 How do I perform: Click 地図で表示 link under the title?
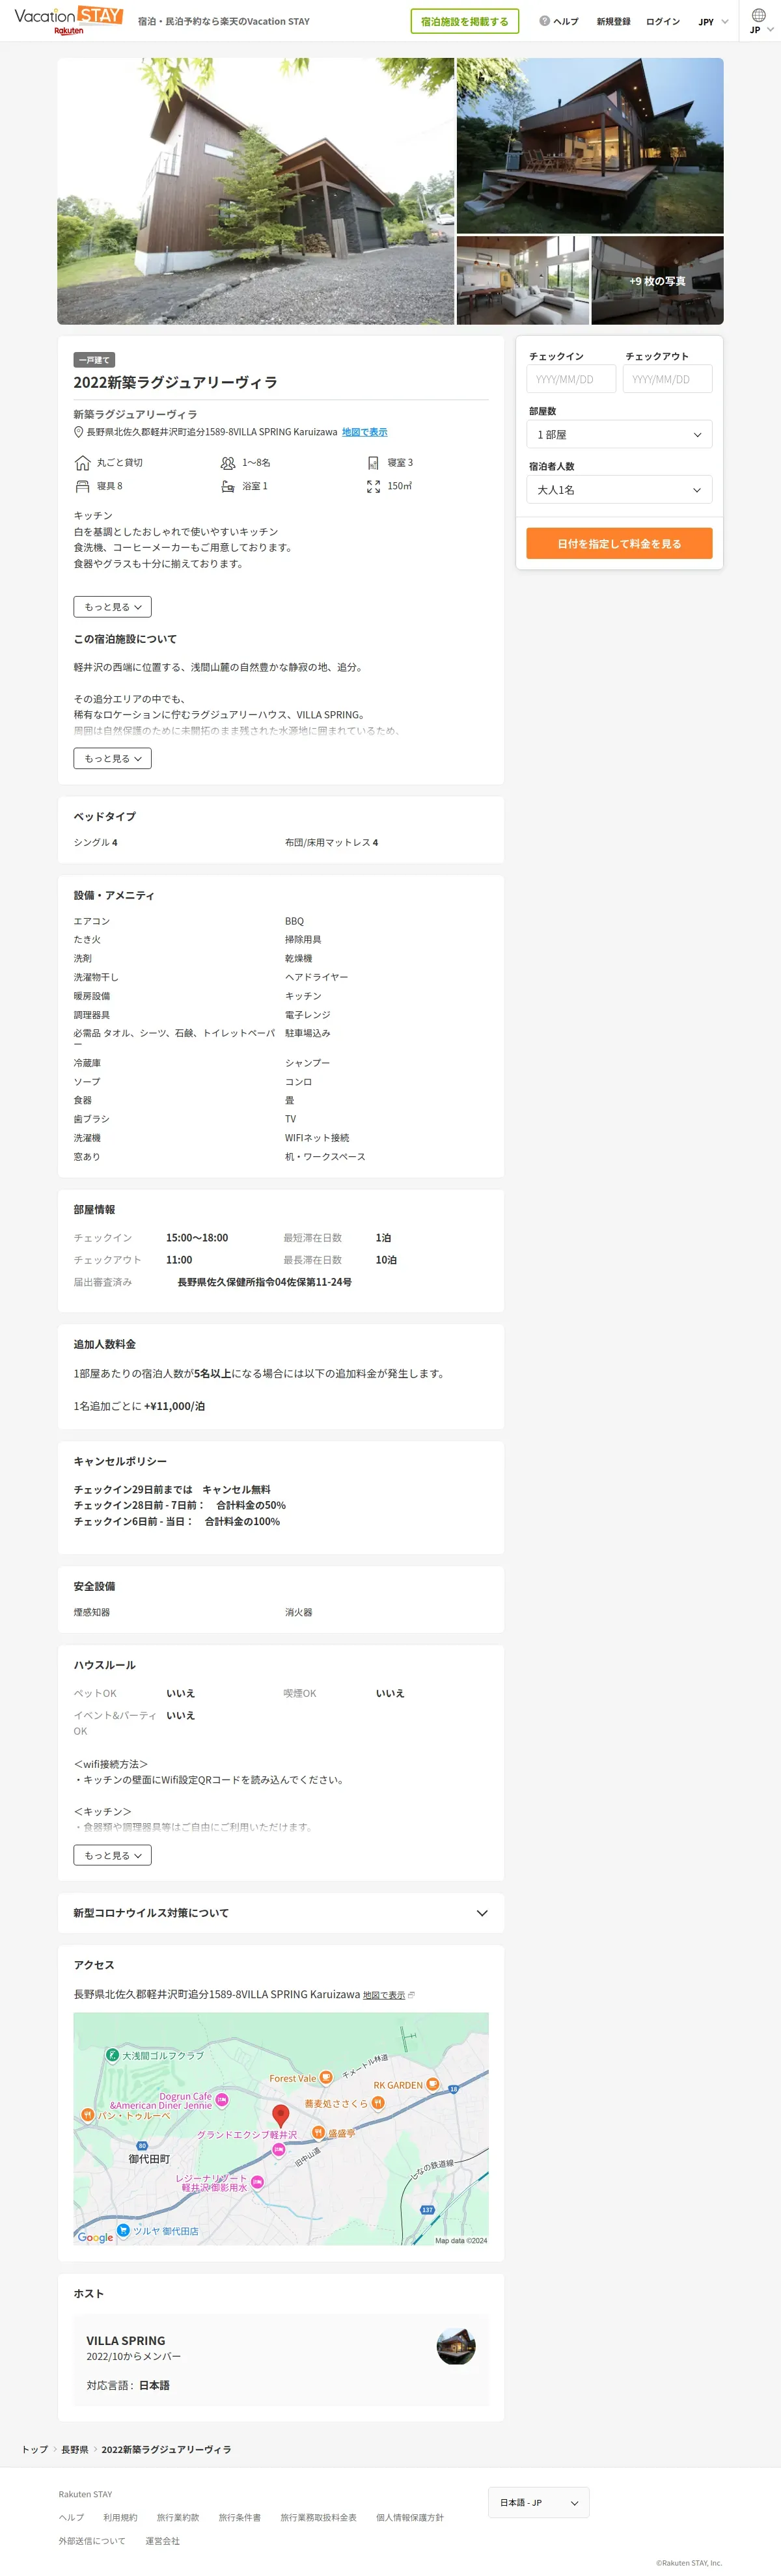(364, 432)
